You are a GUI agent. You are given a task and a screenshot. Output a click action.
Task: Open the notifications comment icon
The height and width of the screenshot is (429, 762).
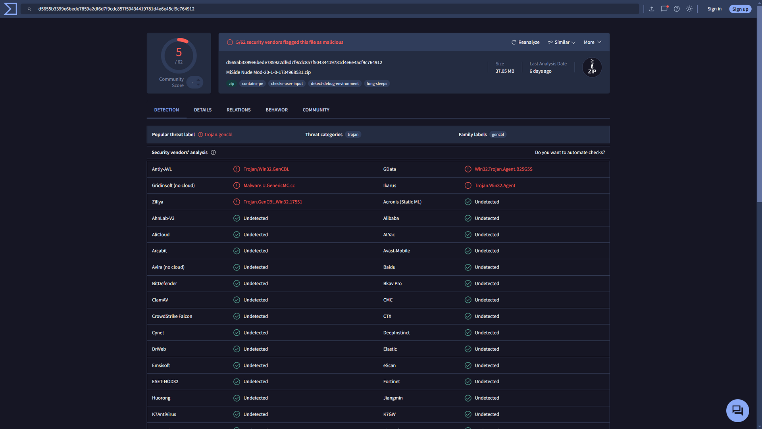click(664, 9)
